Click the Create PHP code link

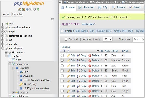point(123,31)
